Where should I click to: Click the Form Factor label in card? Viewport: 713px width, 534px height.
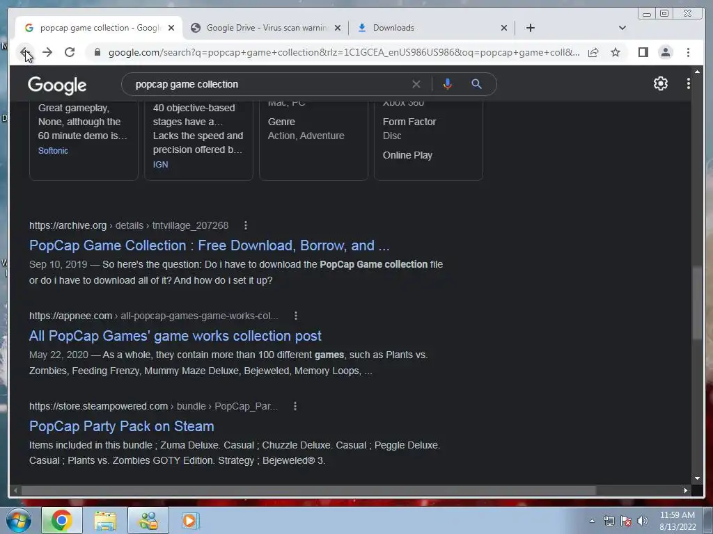point(409,122)
